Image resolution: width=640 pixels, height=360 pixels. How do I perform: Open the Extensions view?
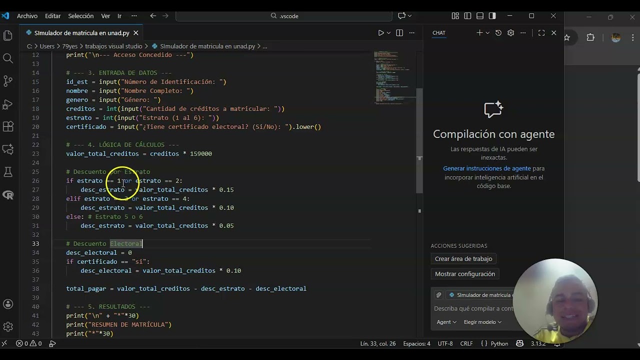click(x=8, y=126)
